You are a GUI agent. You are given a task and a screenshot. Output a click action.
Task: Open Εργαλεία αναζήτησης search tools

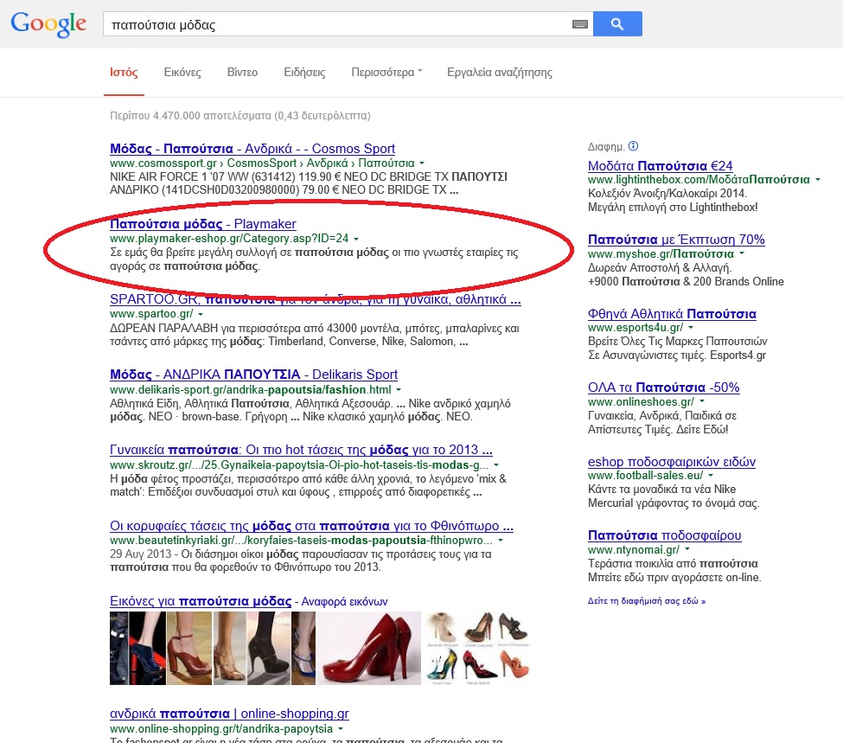(500, 73)
